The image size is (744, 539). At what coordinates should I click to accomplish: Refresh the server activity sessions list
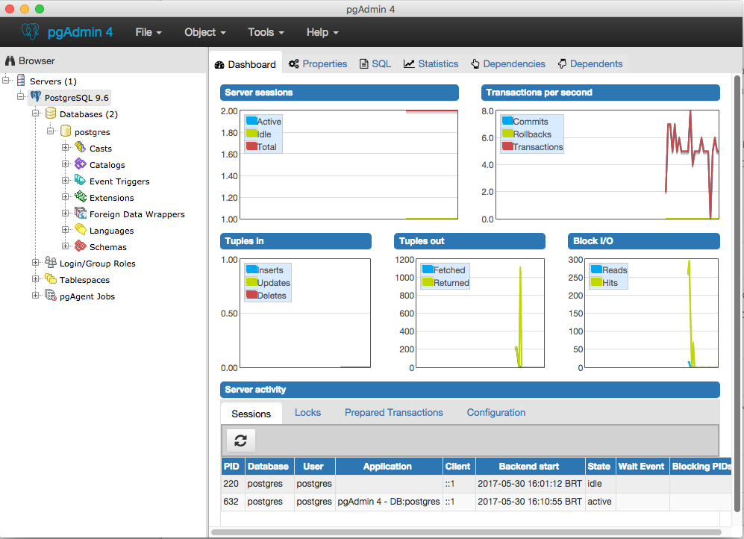click(x=240, y=440)
